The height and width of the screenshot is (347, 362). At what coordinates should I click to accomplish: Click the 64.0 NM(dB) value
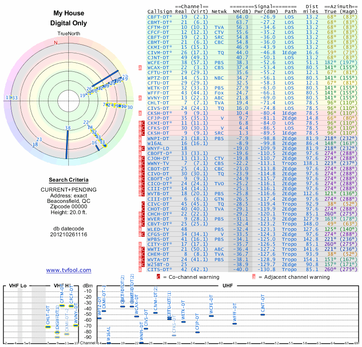click(x=242, y=17)
